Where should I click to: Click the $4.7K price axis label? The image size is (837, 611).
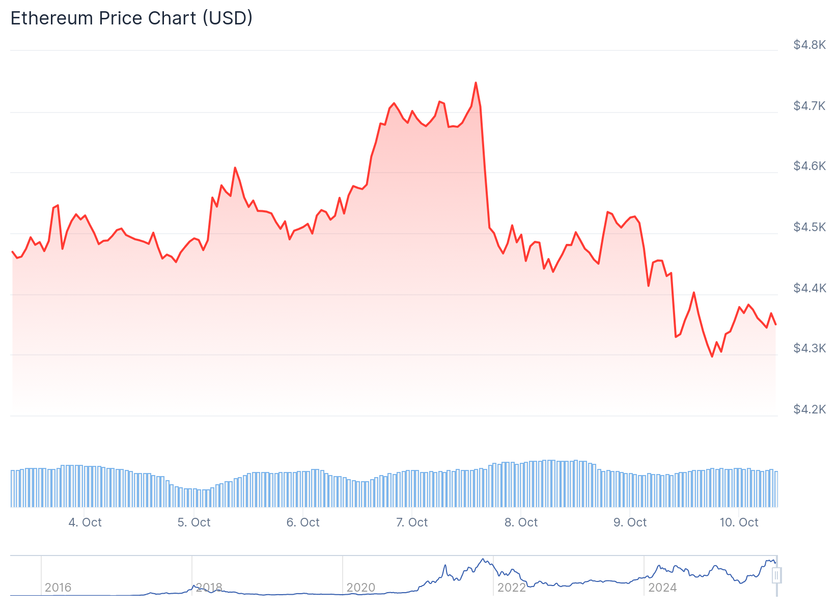click(x=810, y=106)
